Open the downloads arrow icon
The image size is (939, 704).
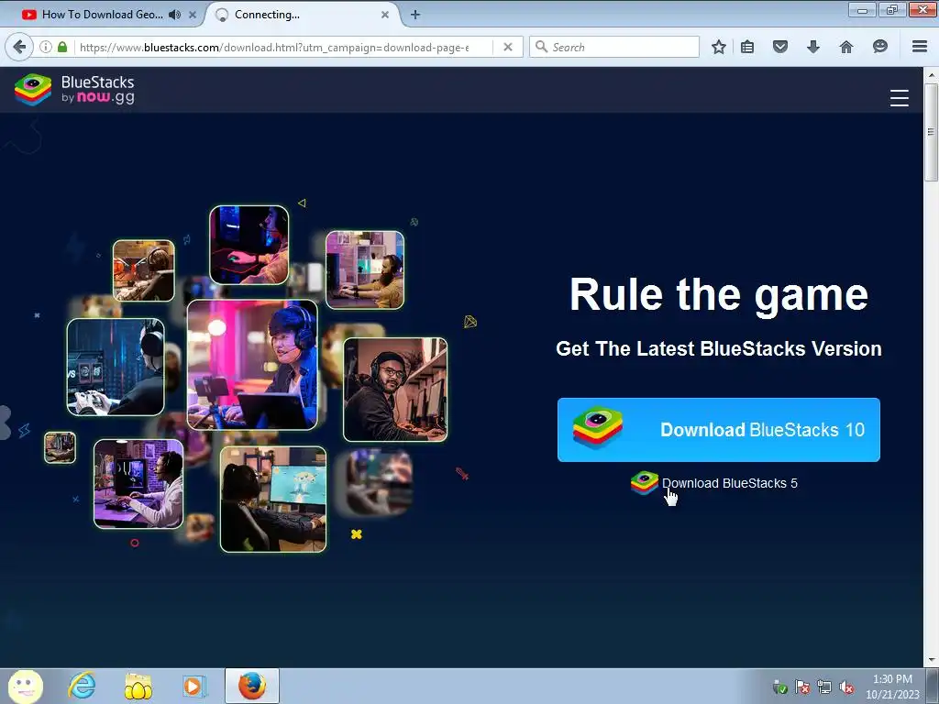812,47
